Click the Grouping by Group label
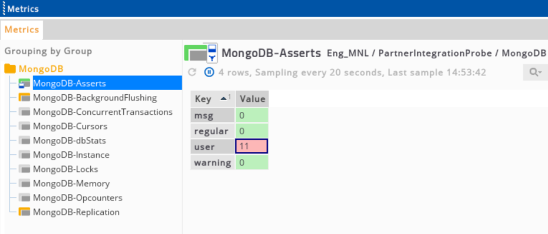The height and width of the screenshot is (234, 548). click(48, 51)
